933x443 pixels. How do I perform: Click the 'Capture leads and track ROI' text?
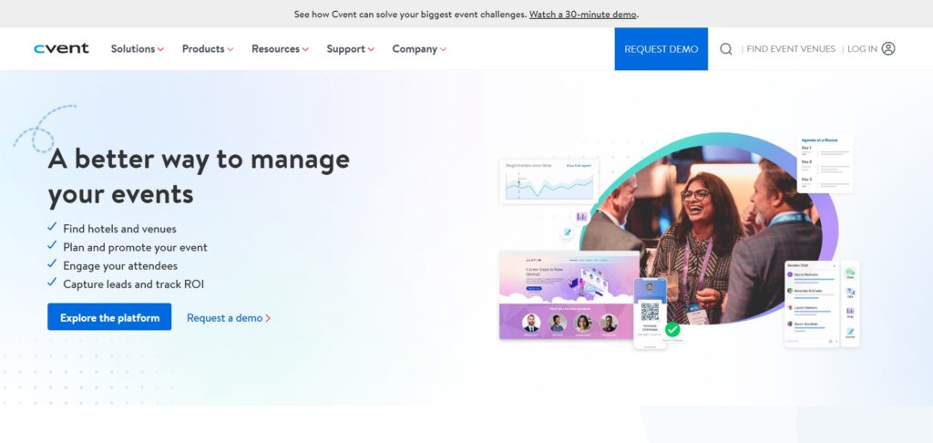133,284
